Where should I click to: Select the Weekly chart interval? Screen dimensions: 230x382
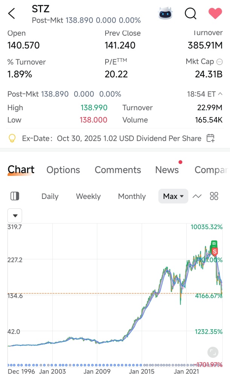[88, 196]
